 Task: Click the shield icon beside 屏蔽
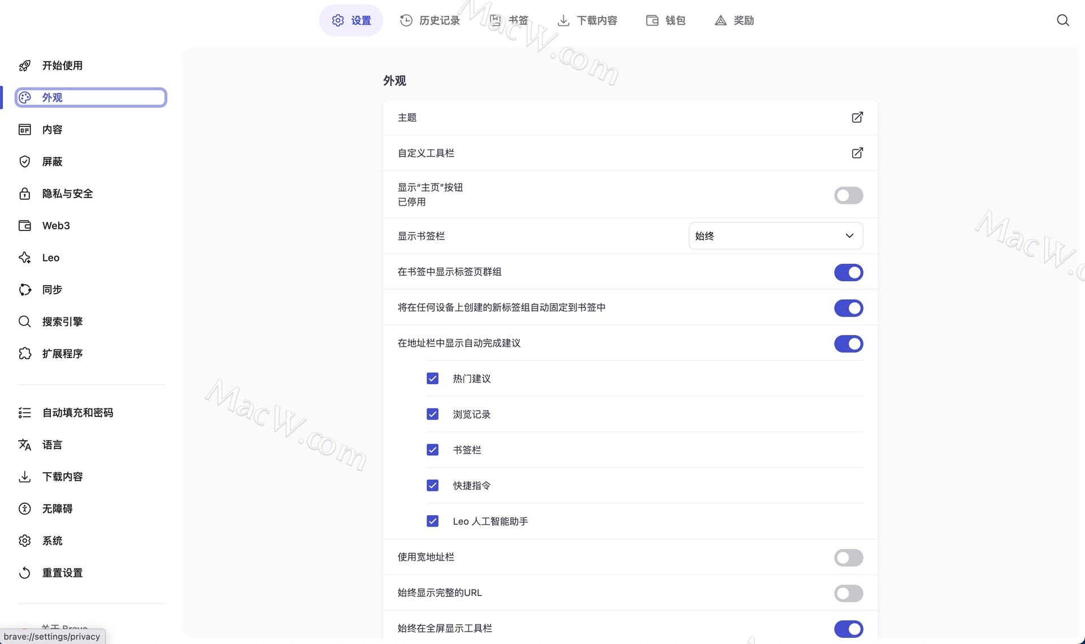pos(25,162)
